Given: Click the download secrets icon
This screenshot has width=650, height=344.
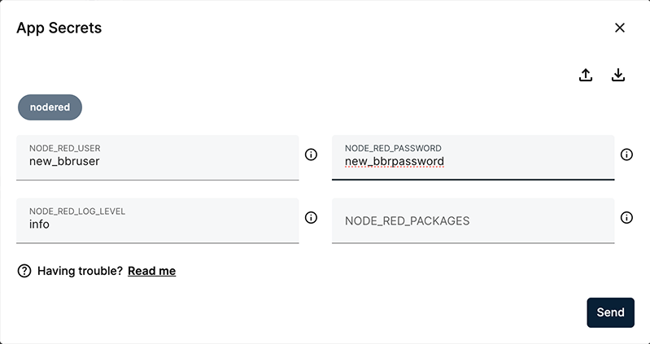Looking at the screenshot, I should coord(618,75).
